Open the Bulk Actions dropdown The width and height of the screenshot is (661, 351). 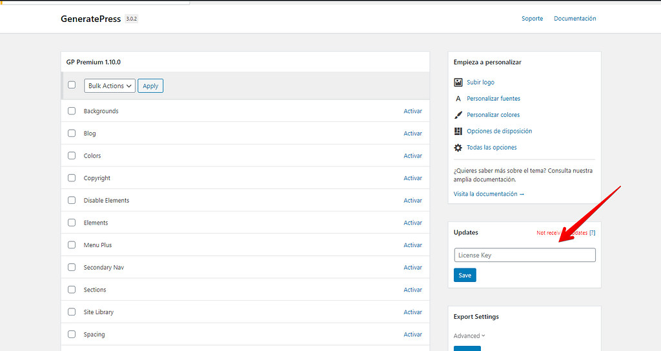pos(110,86)
